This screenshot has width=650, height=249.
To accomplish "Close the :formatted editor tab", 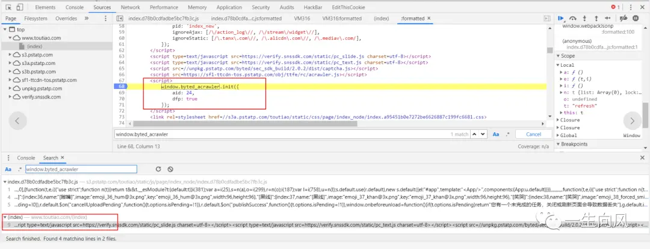I will pos(429,18).
